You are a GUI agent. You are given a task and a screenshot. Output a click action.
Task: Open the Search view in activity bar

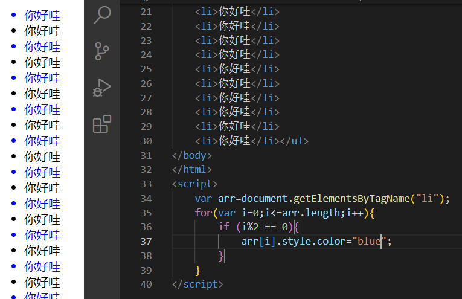(102, 14)
